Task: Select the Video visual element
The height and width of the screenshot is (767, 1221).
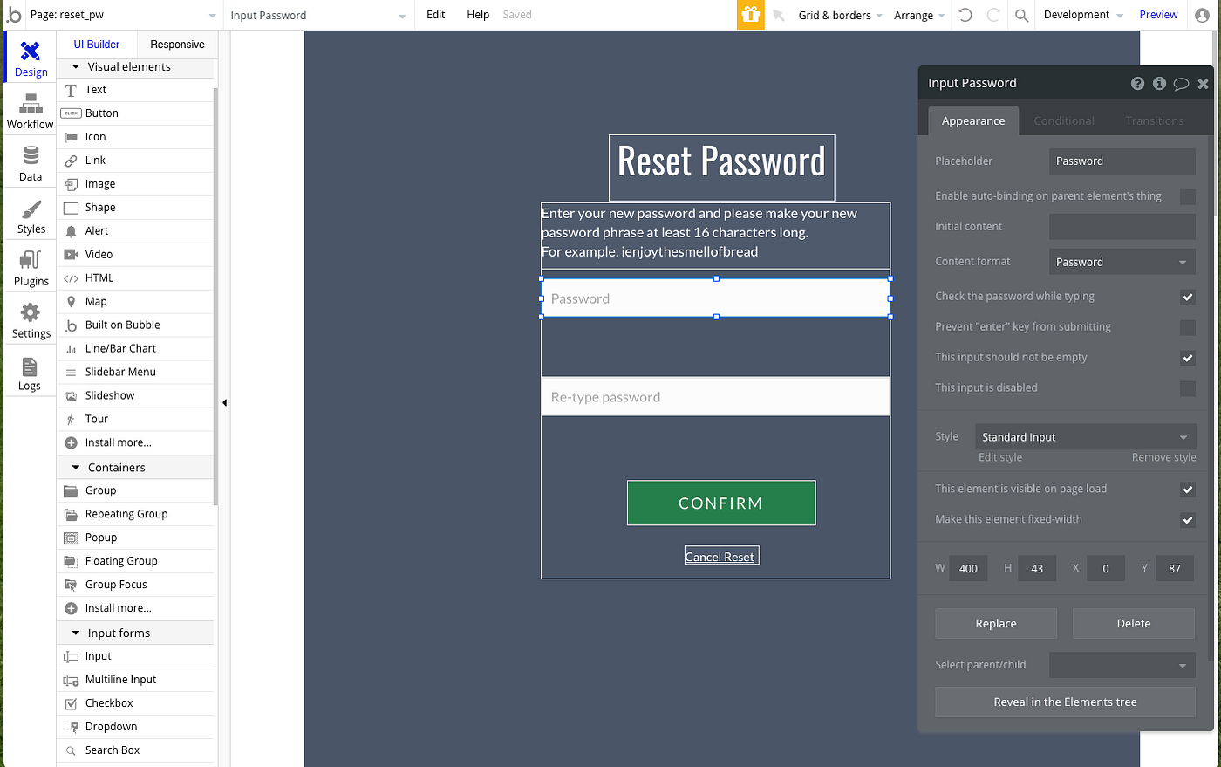Action: pos(136,255)
